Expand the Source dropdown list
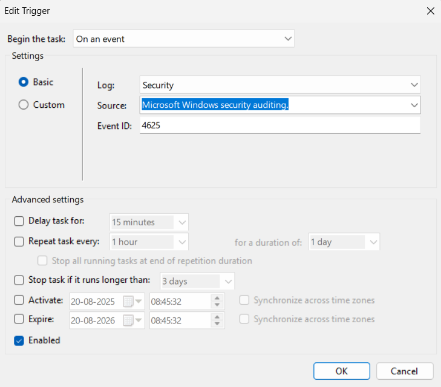This screenshot has height=387, width=441. (x=414, y=105)
